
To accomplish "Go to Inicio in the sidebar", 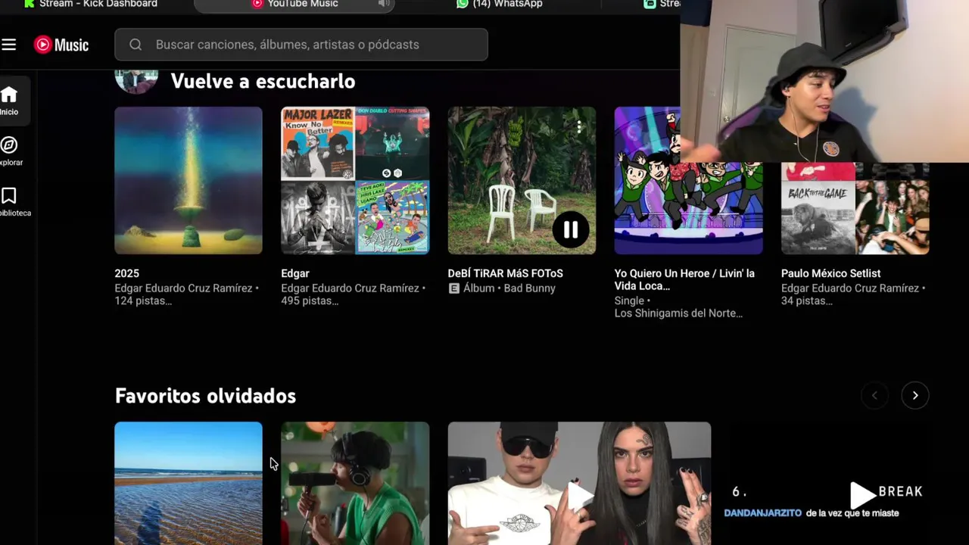I will click(9, 101).
